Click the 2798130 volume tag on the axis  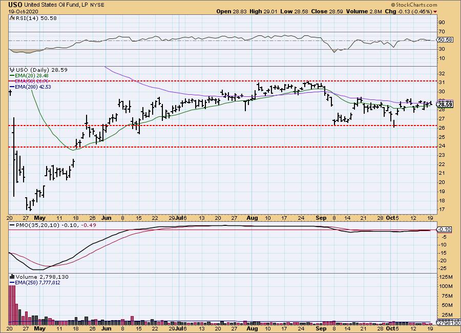coord(449,323)
